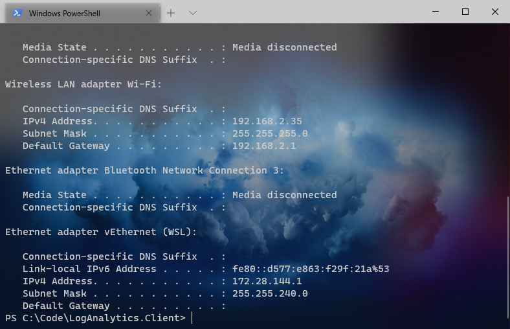Expand the new tab profile dropdown

[x=192, y=13]
